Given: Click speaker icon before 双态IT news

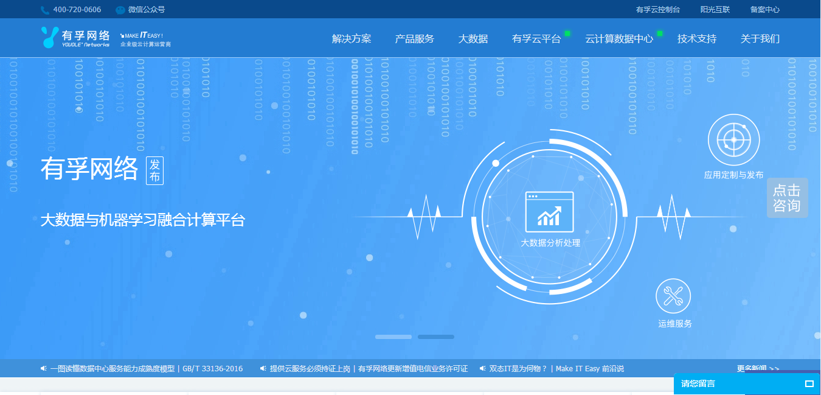Looking at the screenshot, I should tap(483, 368).
